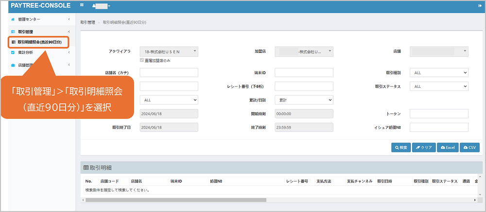Export data with the CSV button
486x212 pixels.
click(470, 147)
